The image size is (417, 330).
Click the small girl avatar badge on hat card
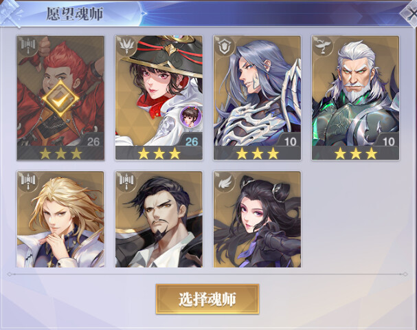[x=191, y=116]
